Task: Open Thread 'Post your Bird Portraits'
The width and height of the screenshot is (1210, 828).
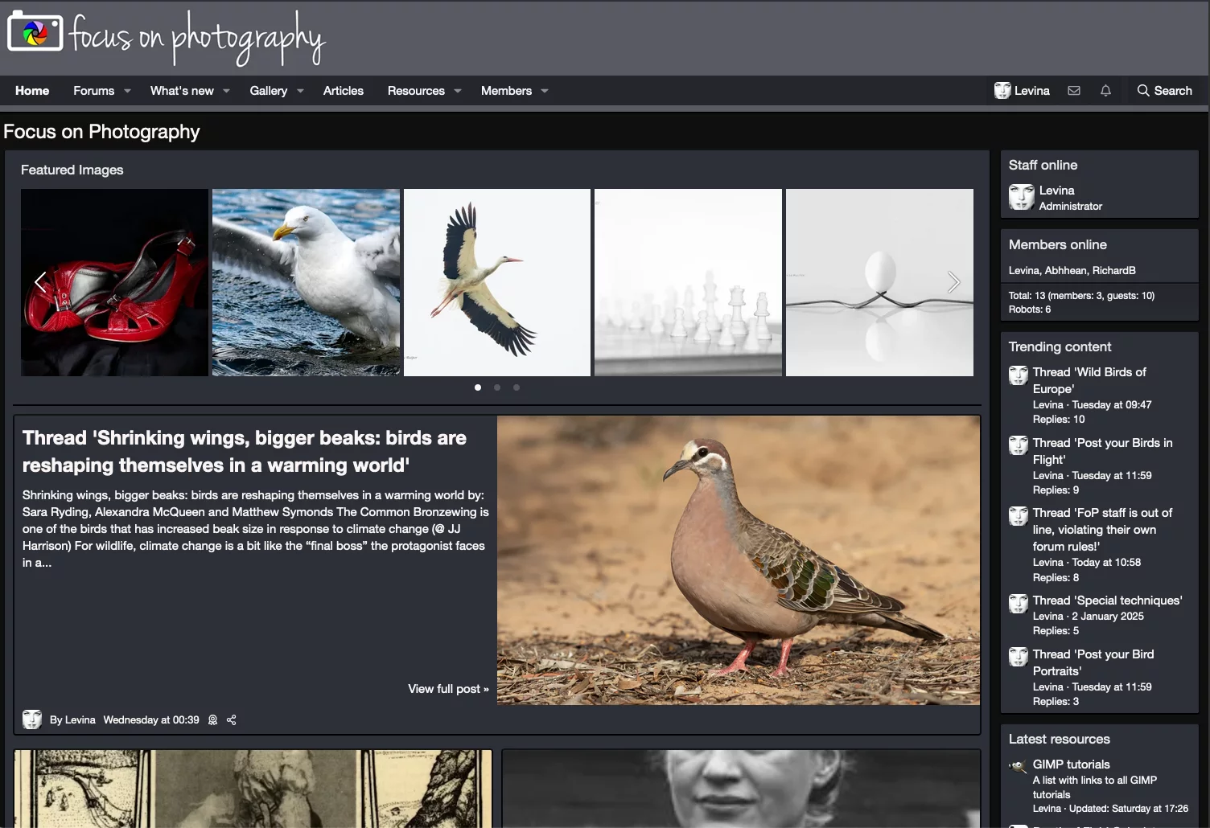Action: (1093, 662)
